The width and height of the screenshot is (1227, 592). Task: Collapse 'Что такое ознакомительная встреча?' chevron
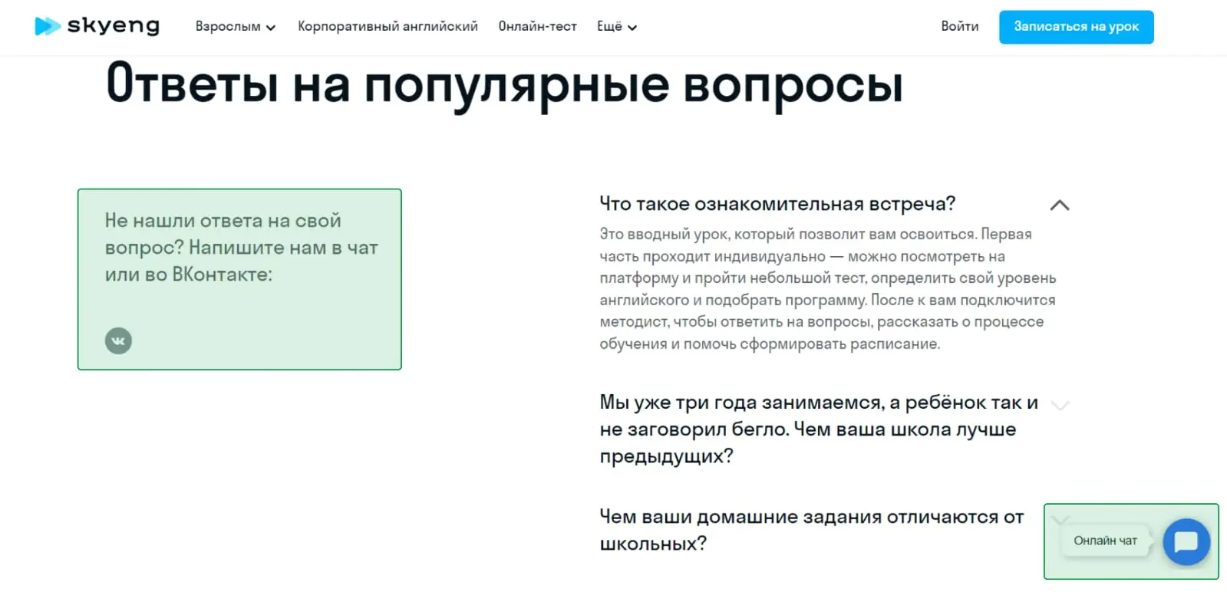tap(1059, 205)
